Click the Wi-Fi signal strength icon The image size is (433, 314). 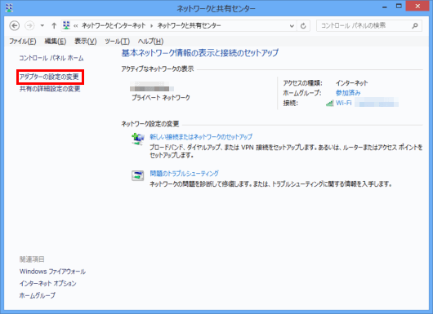pos(329,104)
